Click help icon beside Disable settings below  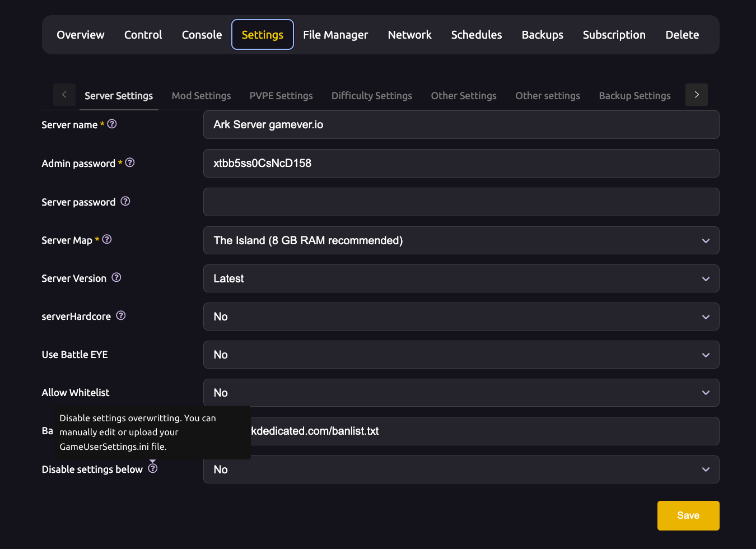coord(153,468)
